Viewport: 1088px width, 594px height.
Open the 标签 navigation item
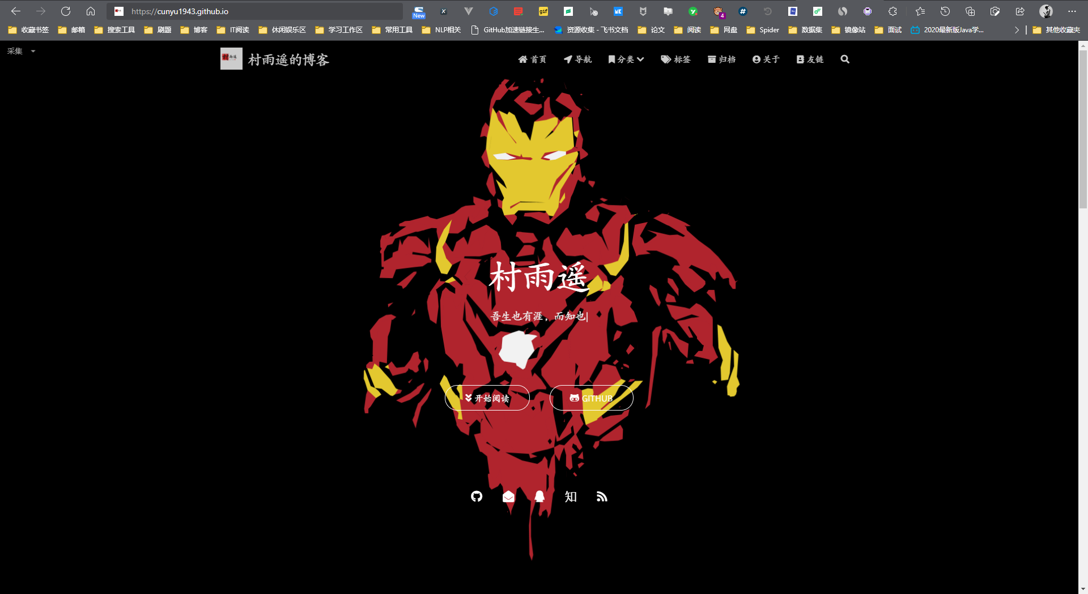(675, 59)
